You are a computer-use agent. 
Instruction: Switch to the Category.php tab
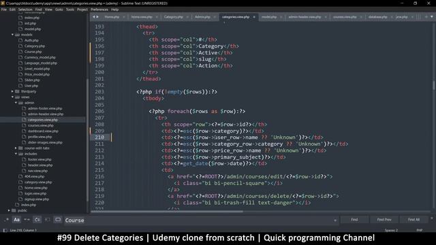(173, 17)
